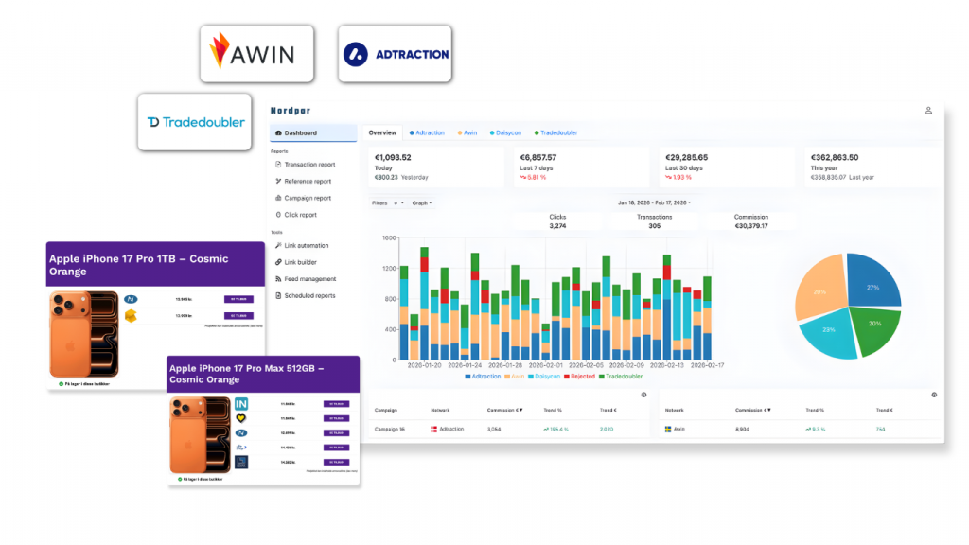Click the Dashboard sidebar link
Image resolution: width=969 pixels, height=545 pixels.
pos(300,133)
